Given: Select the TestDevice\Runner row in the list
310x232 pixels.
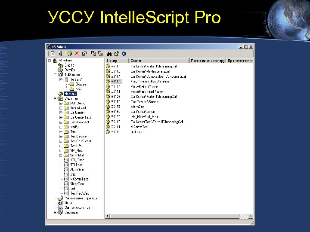Looking at the screenshot, I should (145, 101).
